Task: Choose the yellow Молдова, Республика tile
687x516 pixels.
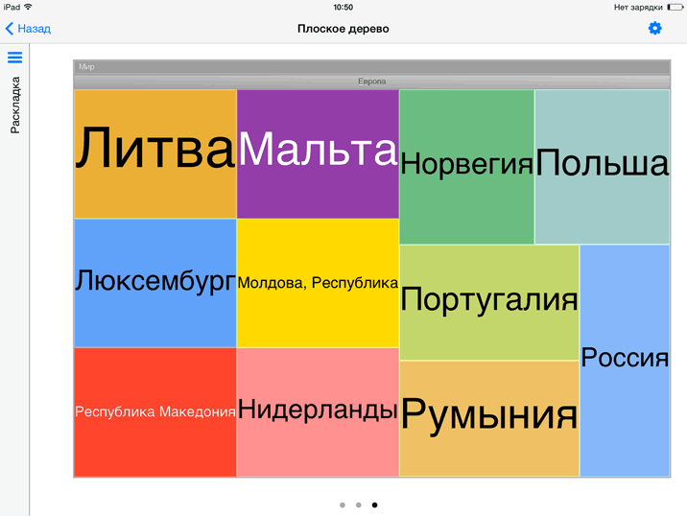Action: click(318, 283)
